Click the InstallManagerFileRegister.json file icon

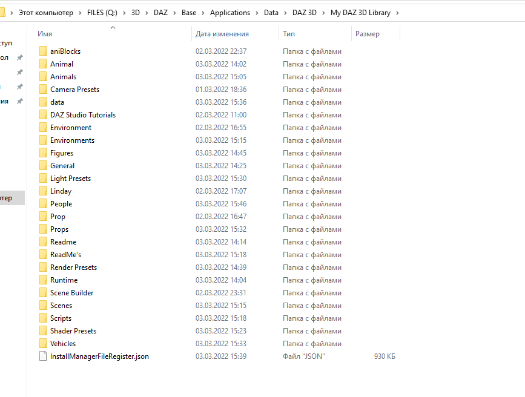click(43, 356)
